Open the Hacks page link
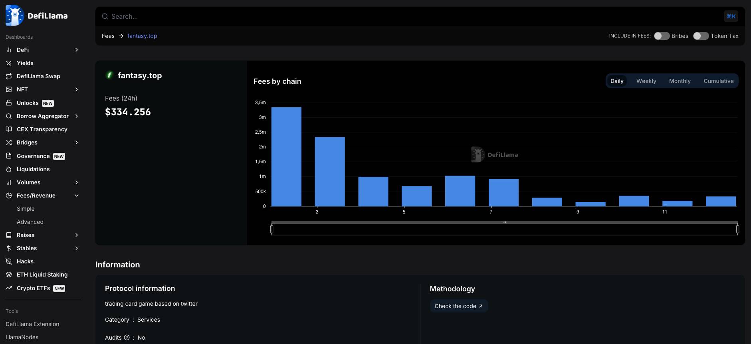The image size is (751, 344). tap(25, 261)
